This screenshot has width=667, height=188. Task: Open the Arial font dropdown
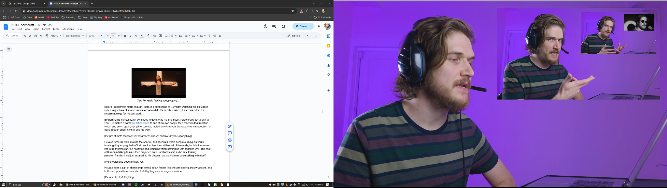95,36
